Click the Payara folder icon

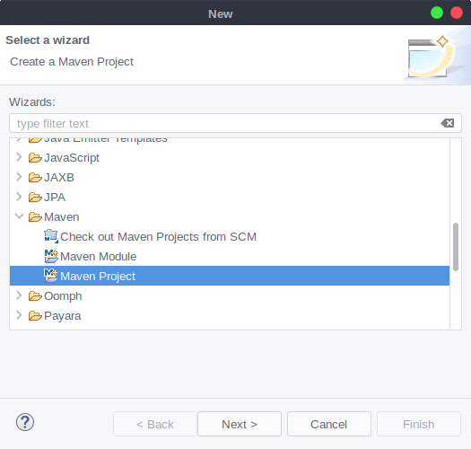[x=35, y=316]
